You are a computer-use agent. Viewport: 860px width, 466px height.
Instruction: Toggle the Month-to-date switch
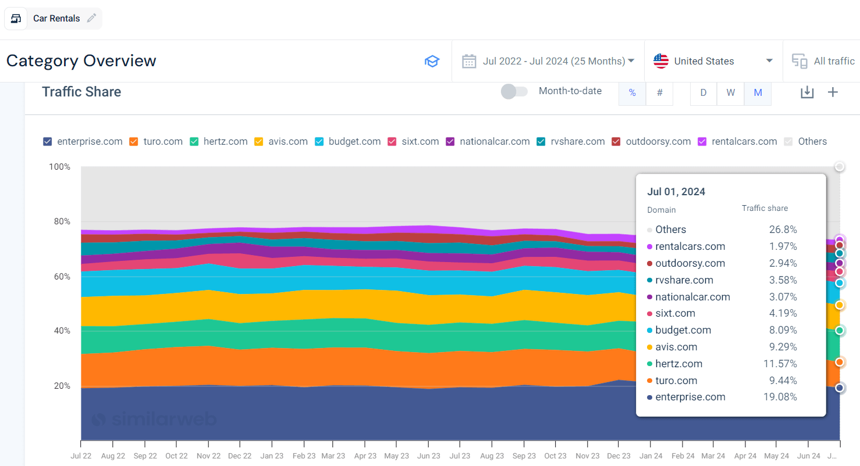point(514,91)
